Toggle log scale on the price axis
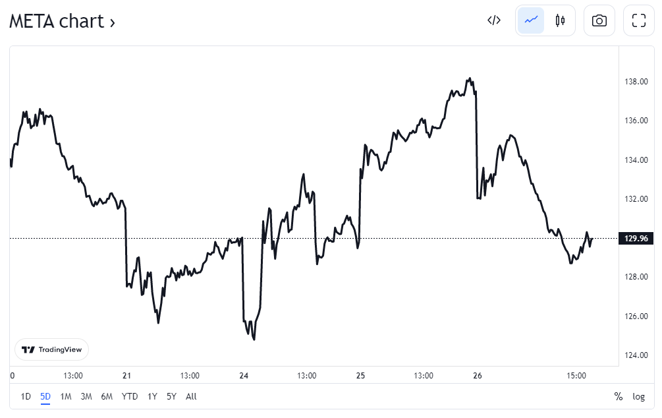The height and width of the screenshot is (418, 662). [x=639, y=396]
